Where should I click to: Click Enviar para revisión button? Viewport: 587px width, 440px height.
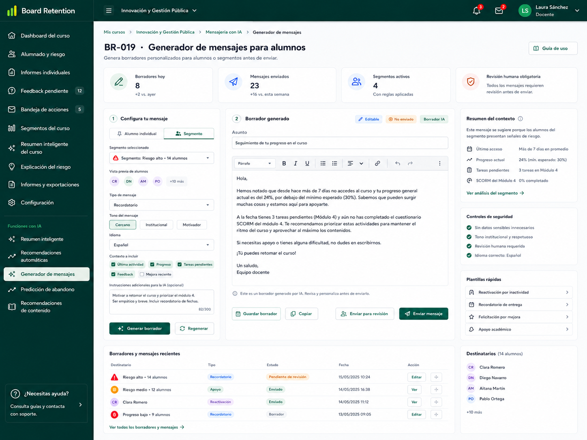(365, 314)
